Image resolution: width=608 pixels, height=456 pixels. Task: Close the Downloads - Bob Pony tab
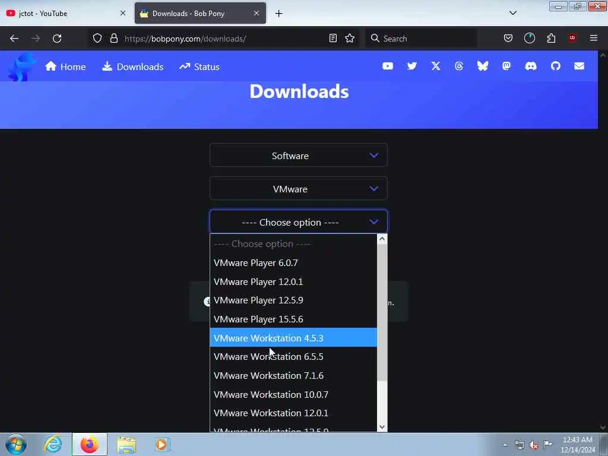coord(256,13)
